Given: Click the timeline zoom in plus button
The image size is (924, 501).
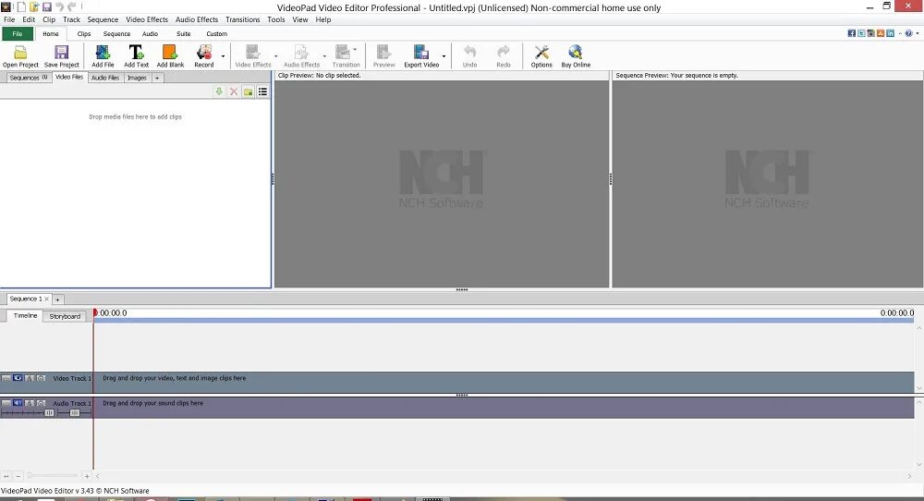Looking at the screenshot, I should coord(87,476).
